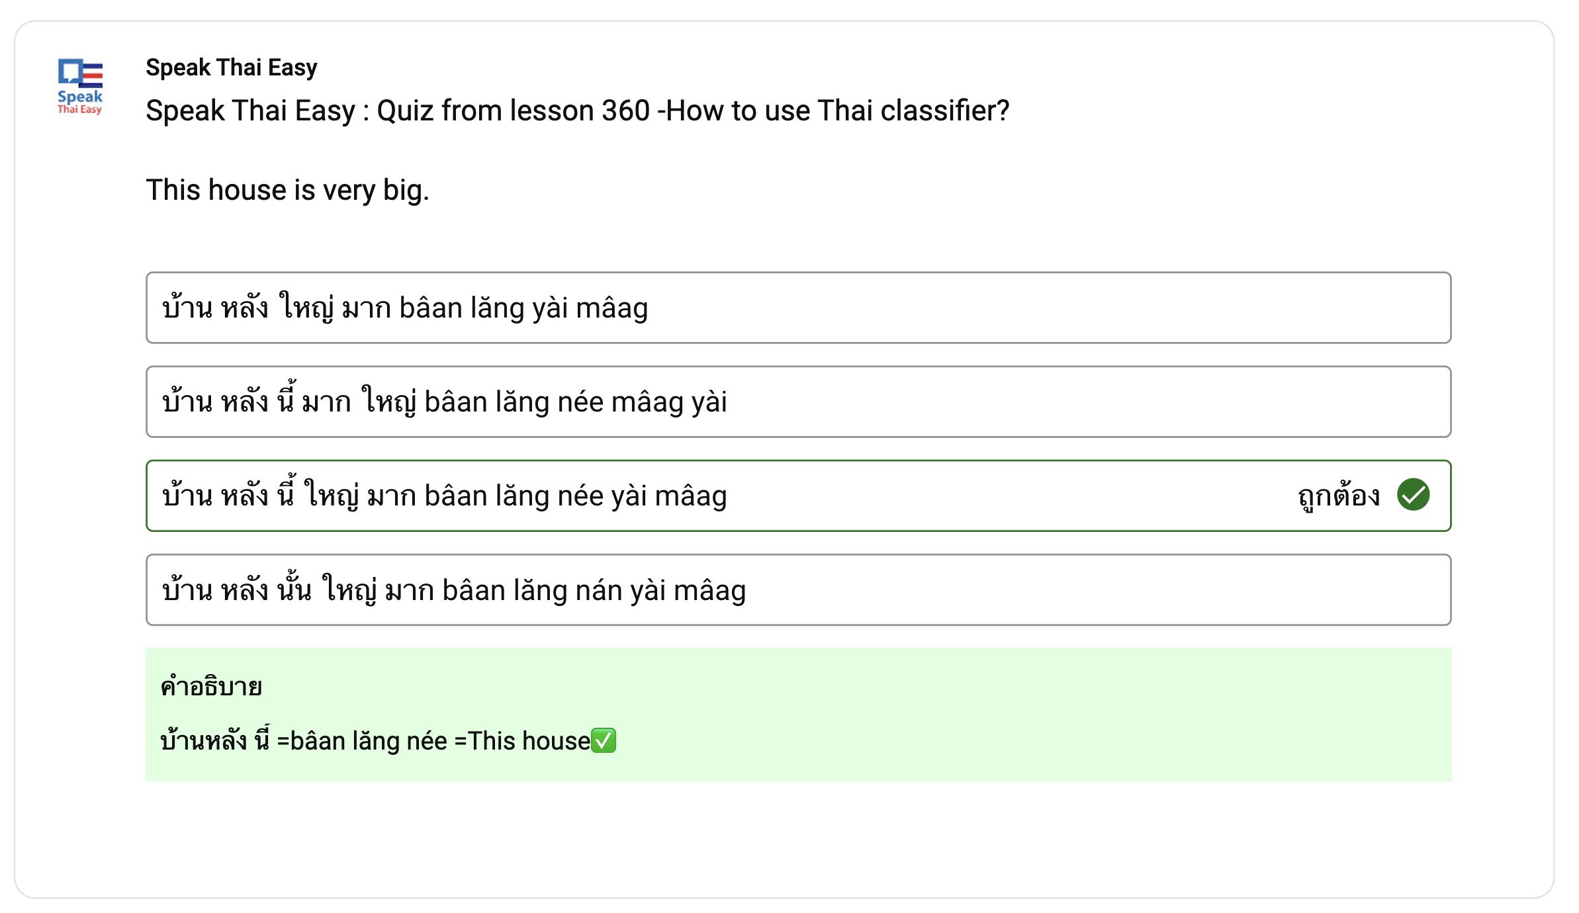Select answer 'bâan lăng yài mâag'
Screen dimensions: 1579x913
pos(798,308)
